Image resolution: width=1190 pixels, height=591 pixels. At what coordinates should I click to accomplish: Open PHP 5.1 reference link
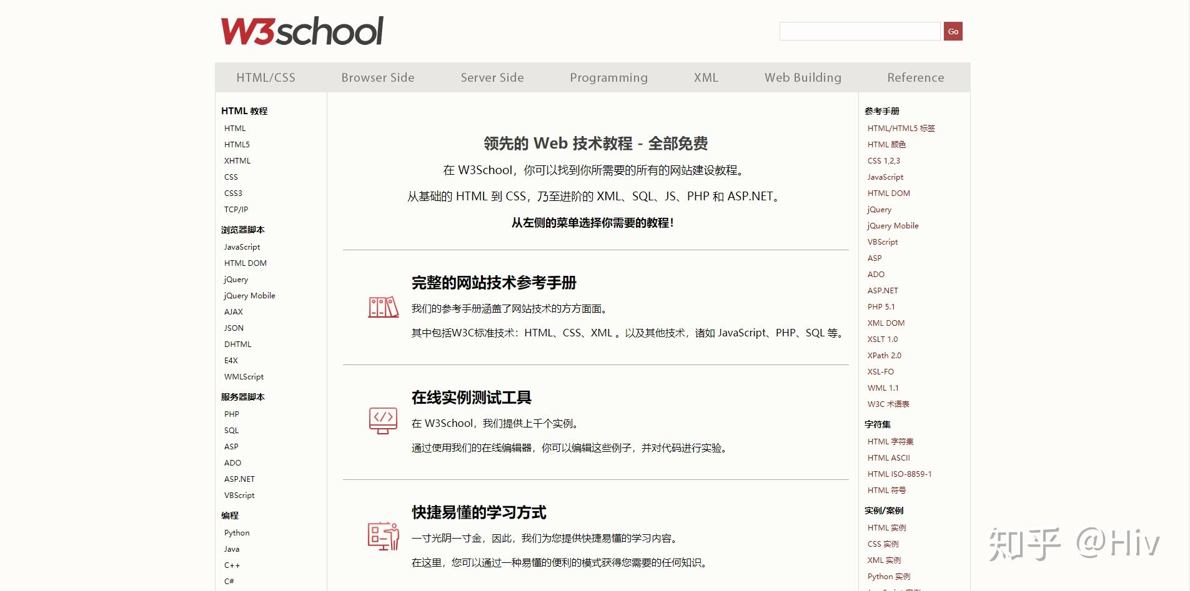tap(881, 306)
